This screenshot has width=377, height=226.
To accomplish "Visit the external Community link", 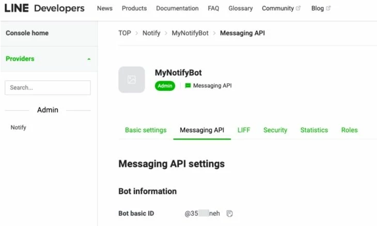I will click(x=281, y=8).
